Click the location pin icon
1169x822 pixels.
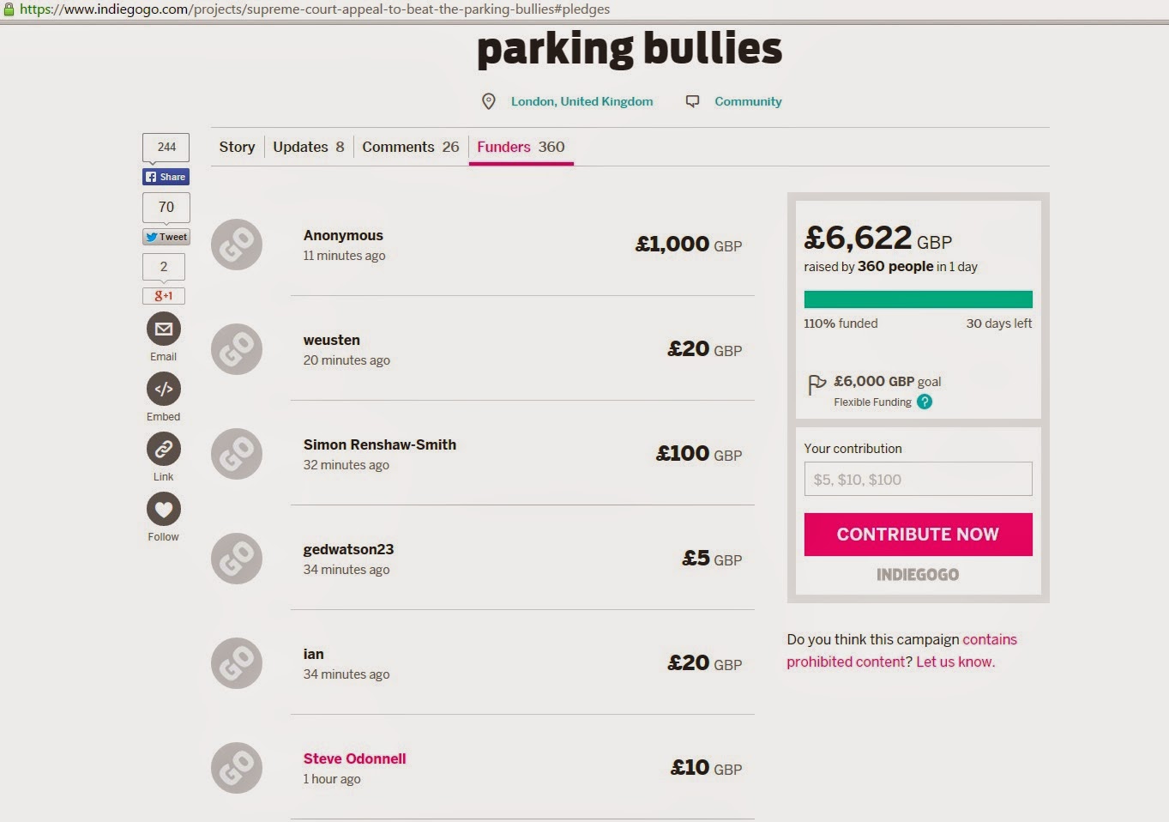[x=489, y=101]
